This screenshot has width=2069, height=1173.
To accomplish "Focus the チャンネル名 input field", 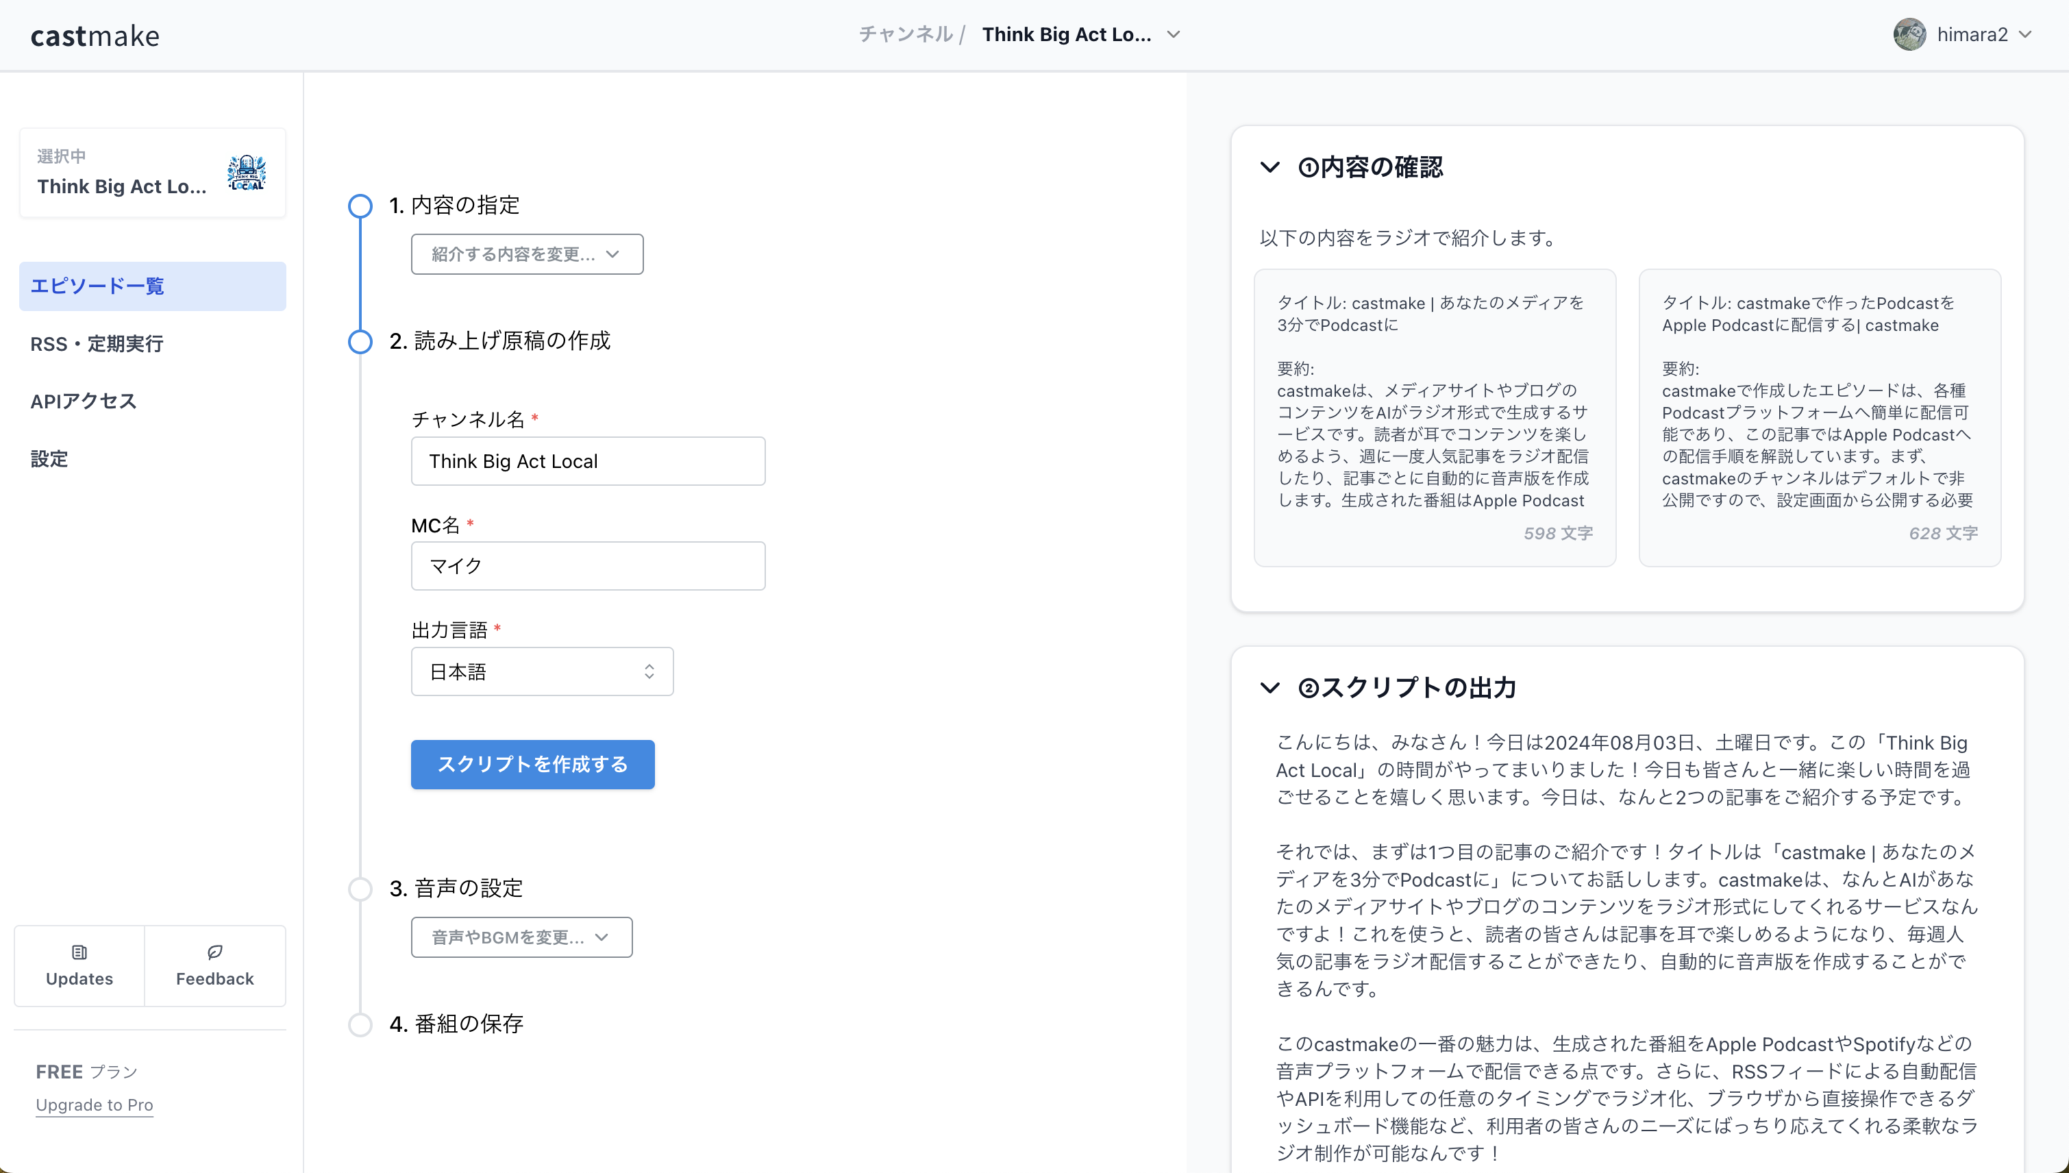I will (588, 461).
